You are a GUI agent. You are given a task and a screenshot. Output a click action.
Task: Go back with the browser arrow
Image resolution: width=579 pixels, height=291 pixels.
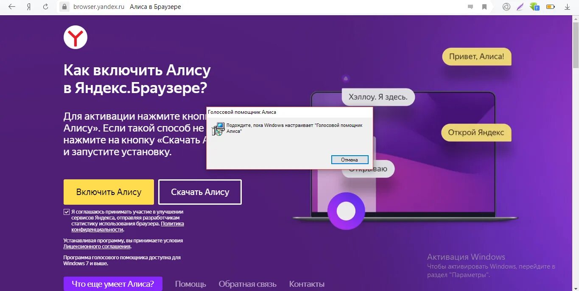tap(12, 7)
